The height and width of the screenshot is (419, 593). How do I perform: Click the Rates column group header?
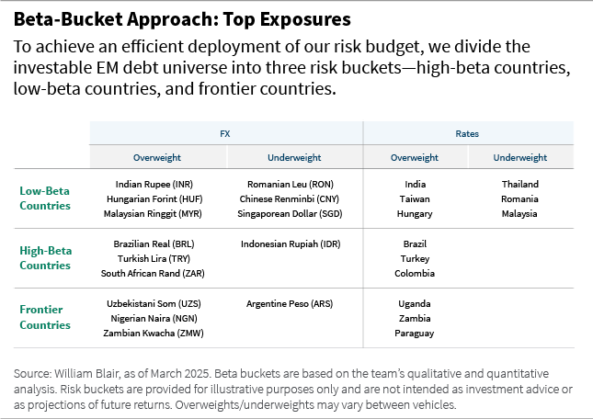(467, 133)
